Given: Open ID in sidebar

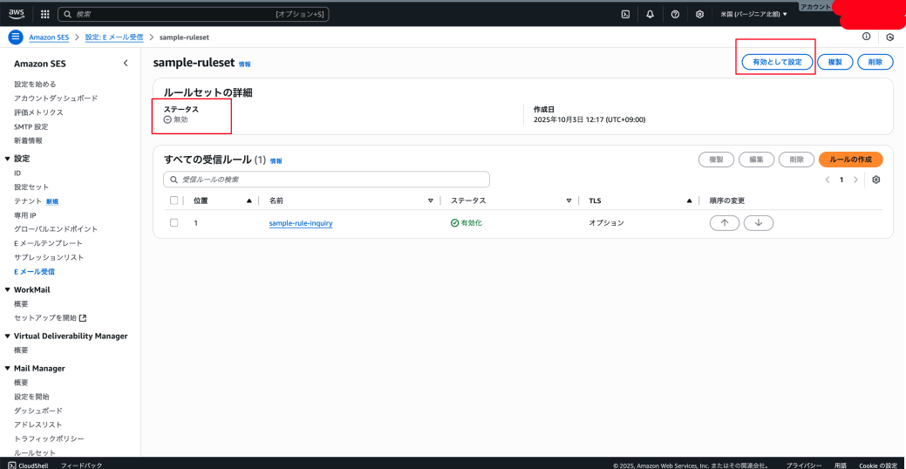Looking at the screenshot, I should (x=18, y=173).
